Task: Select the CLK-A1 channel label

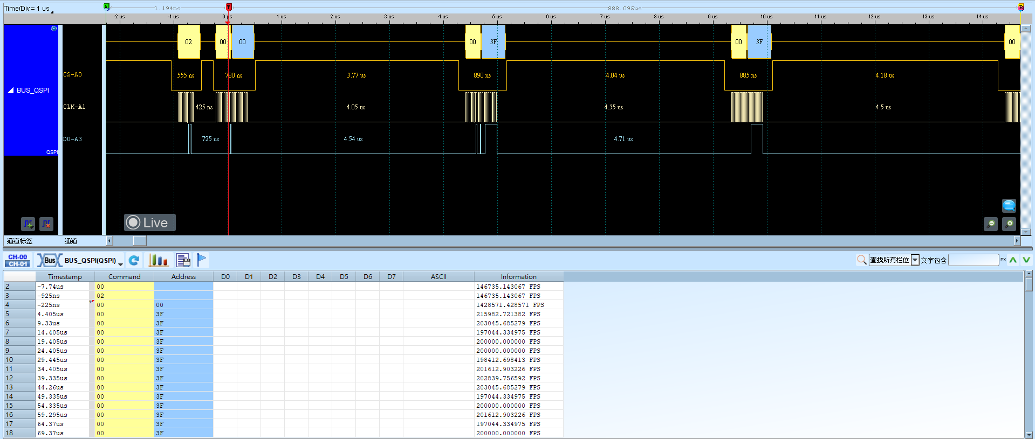Action: click(74, 107)
